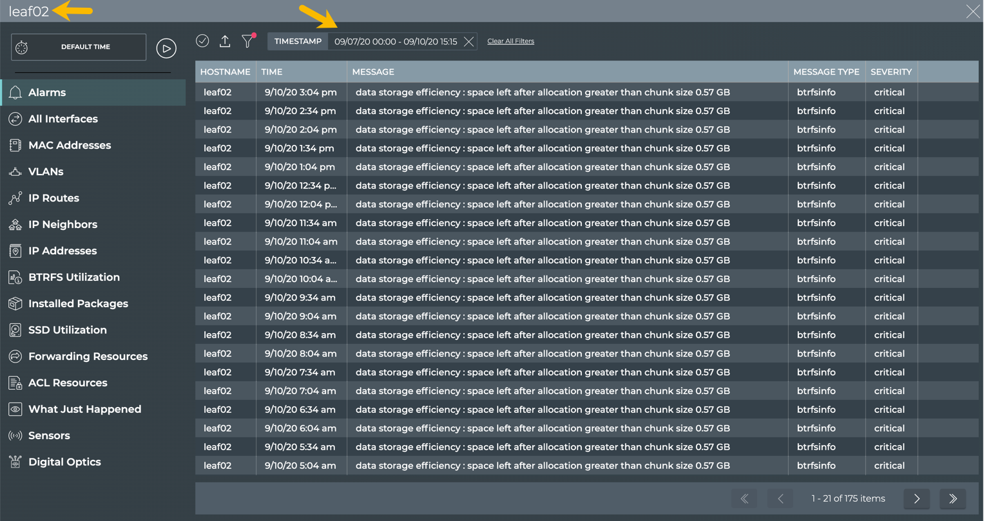Select the MAC Addresses sidebar item
The height and width of the screenshot is (521, 984).
(x=69, y=146)
